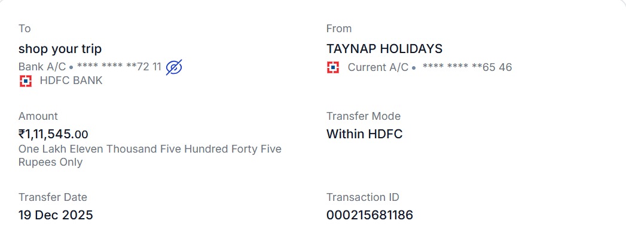Click the amount ₹1,11,545.00
Screen dimensions: 626x242
[x=53, y=134]
